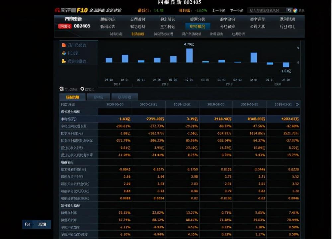Viewport: 332px width, 239px height.
Task: Open the 行业对比 menu item
Action: coord(287,27)
